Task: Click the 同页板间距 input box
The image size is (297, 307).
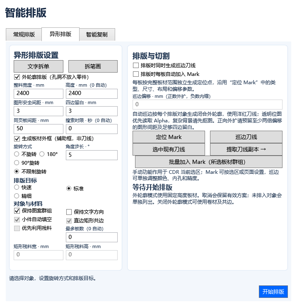Action: [x=39, y=129]
